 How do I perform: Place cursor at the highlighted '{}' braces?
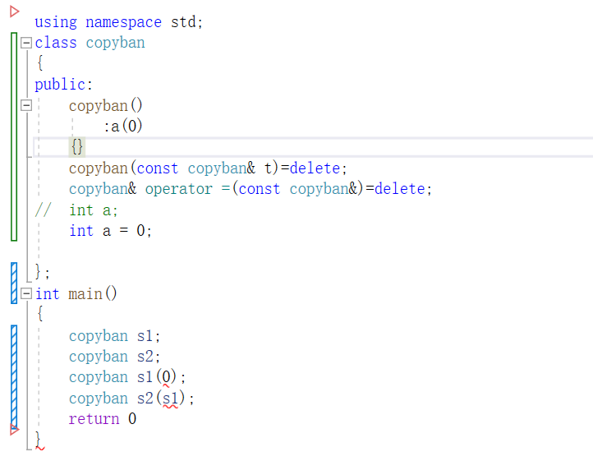click(76, 147)
